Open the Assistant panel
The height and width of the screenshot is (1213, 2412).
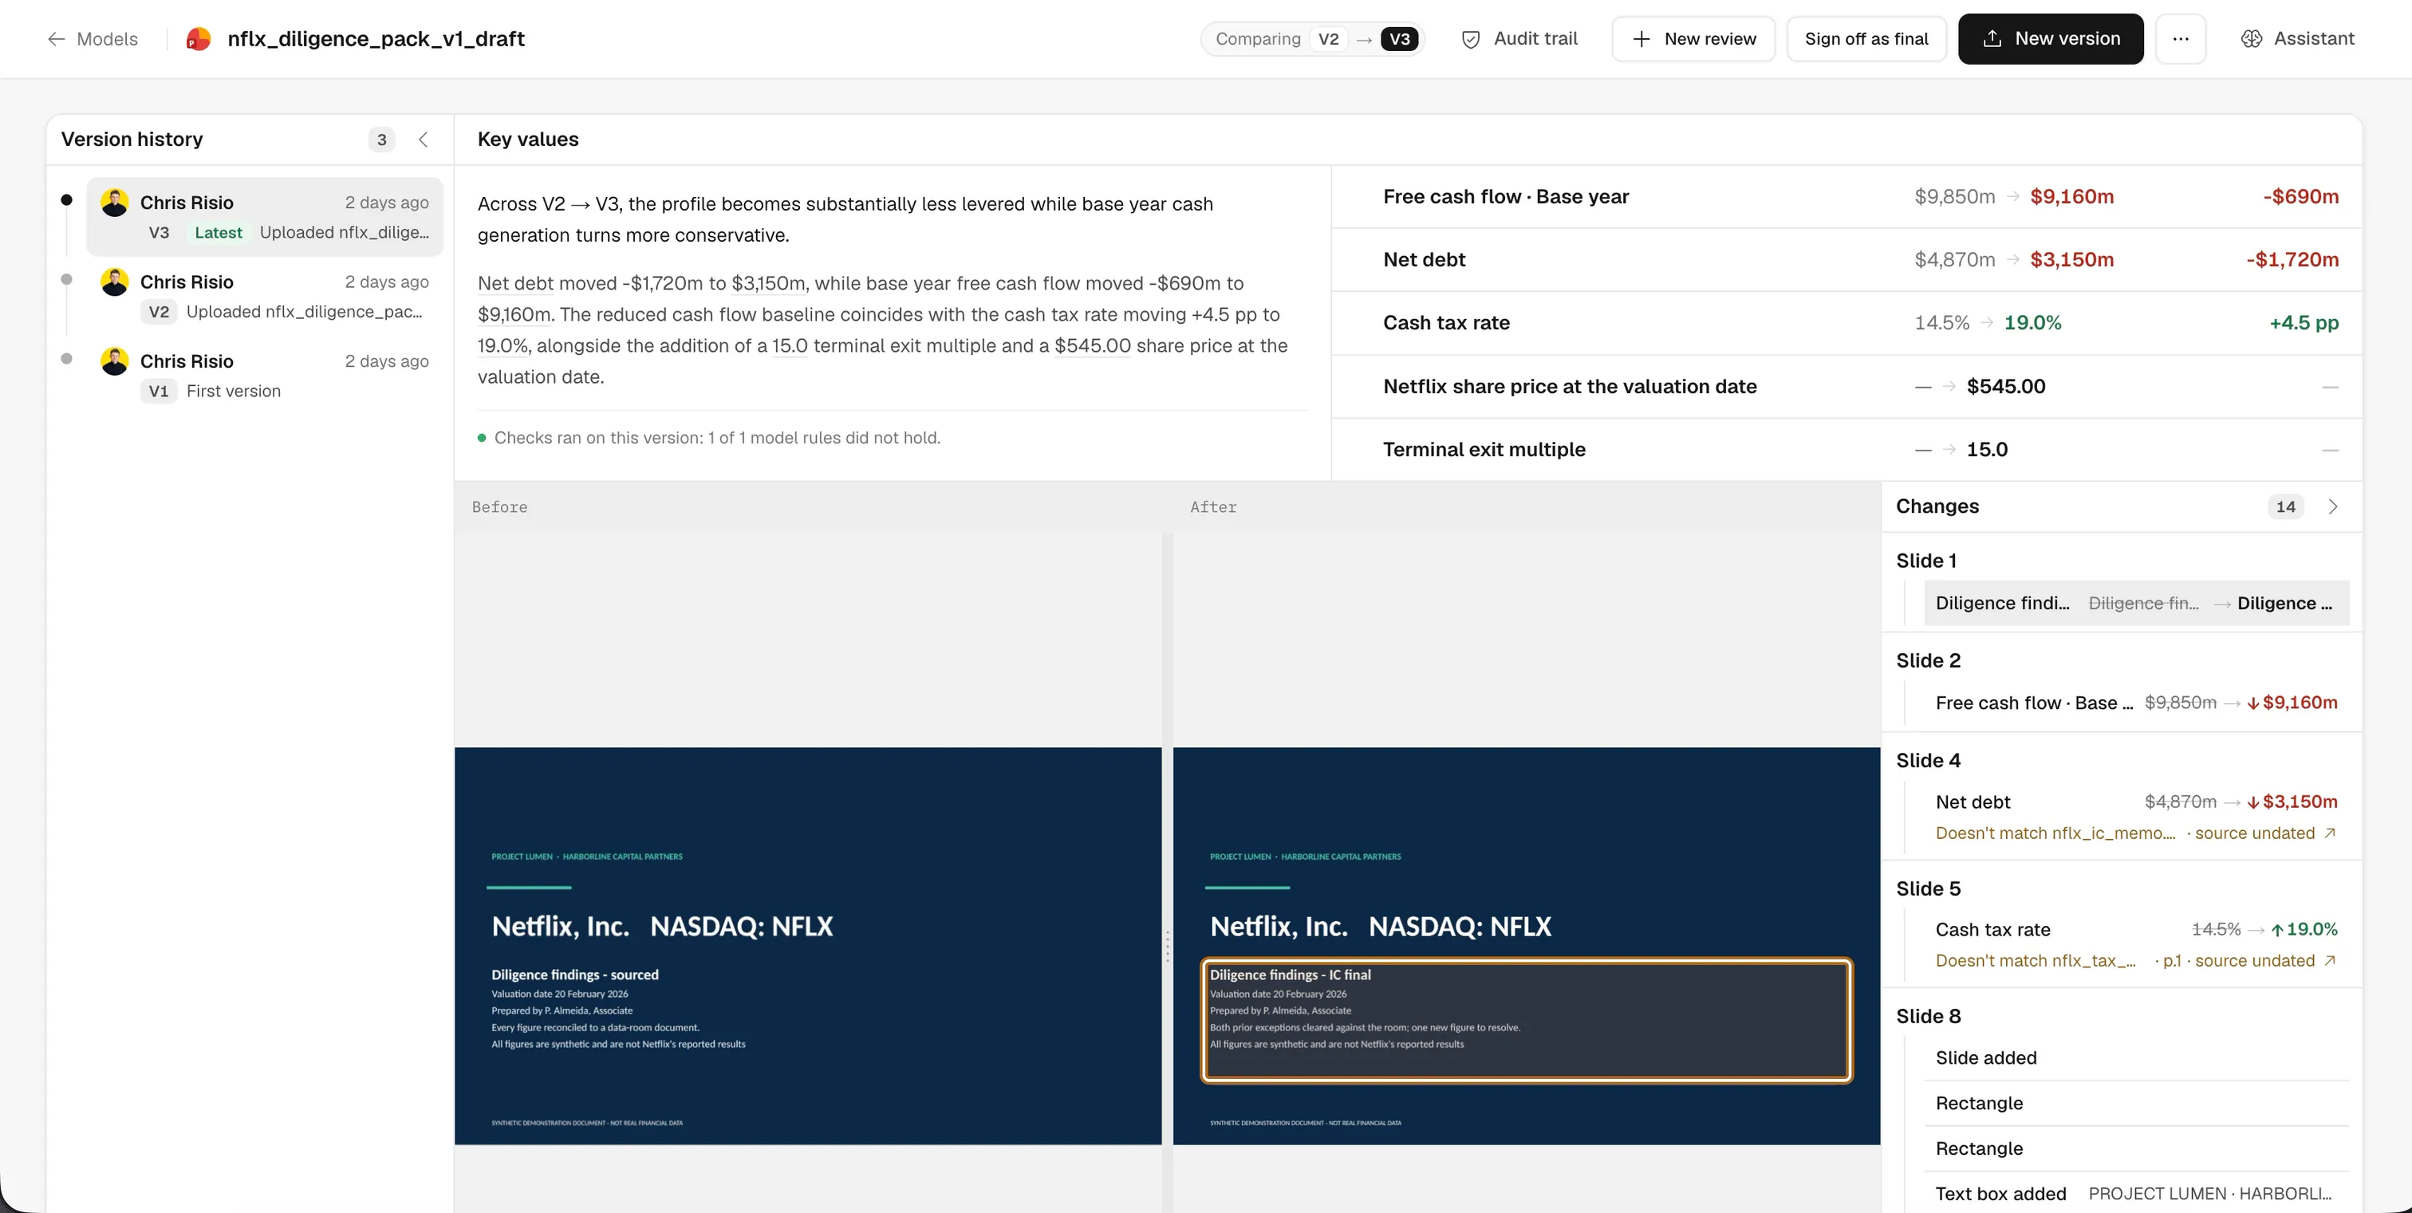click(x=2297, y=38)
